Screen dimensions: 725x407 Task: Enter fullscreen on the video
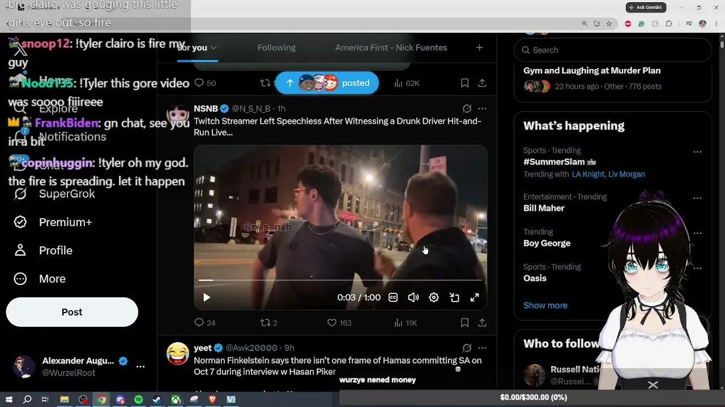(x=475, y=297)
